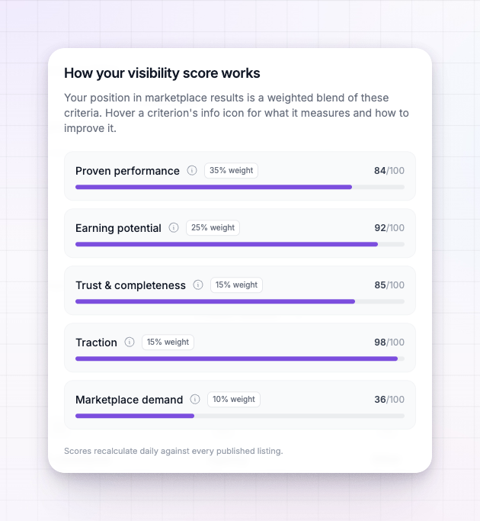Click the Trust & completeness info icon
The height and width of the screenshot is (521, 480).
[198, 285]
